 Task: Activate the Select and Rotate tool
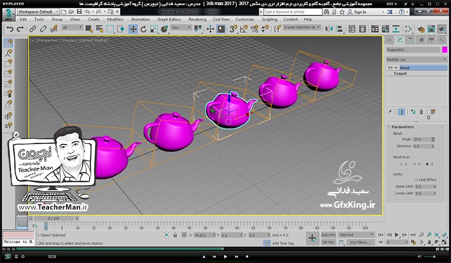point(144,29)
